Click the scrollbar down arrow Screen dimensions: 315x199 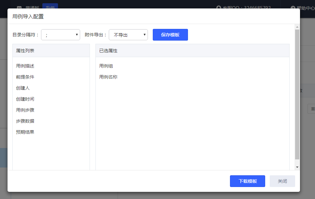[297, 167]
